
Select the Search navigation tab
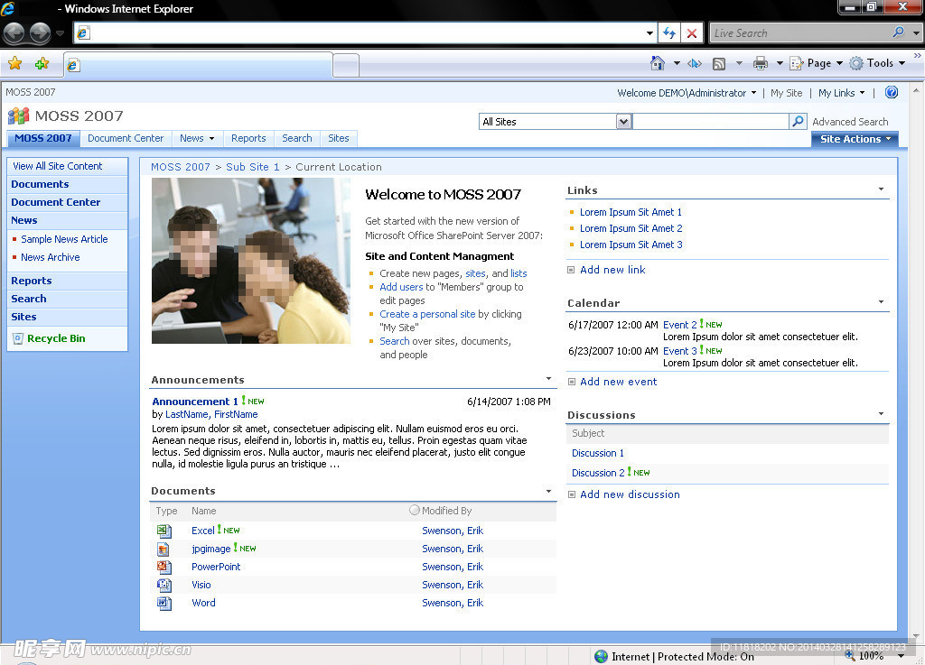296,138
